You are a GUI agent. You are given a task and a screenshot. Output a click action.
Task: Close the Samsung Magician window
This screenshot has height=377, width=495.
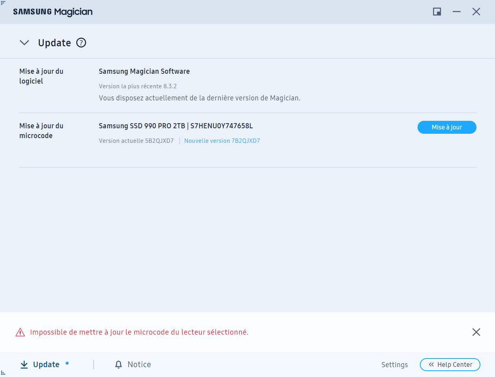476,12
